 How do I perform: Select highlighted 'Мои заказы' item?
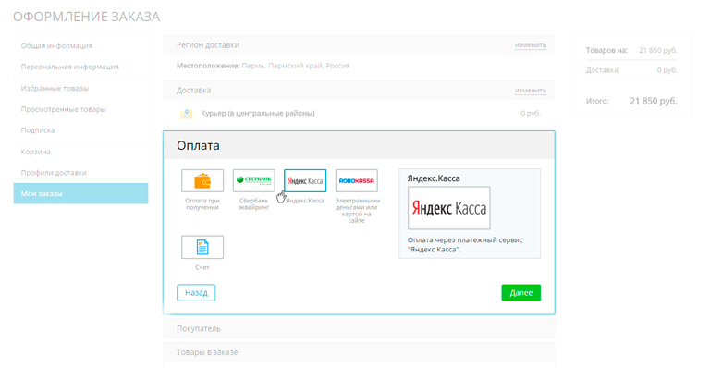pos(80,193)
